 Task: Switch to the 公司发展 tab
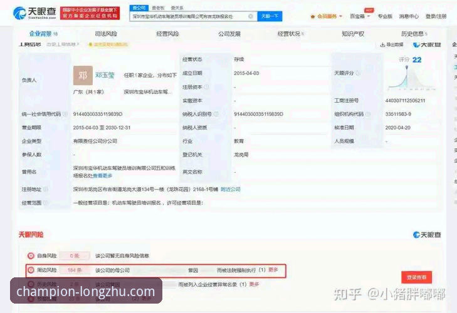pyautogui.click(x=229, y=34)
